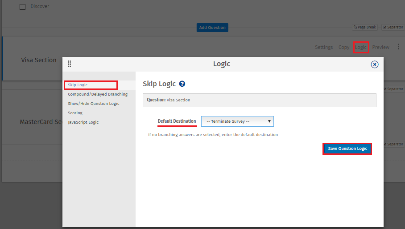This screenshot has width=405, height=229.
Task: Open the three-dot more options menu
Action: coord(399,47)
